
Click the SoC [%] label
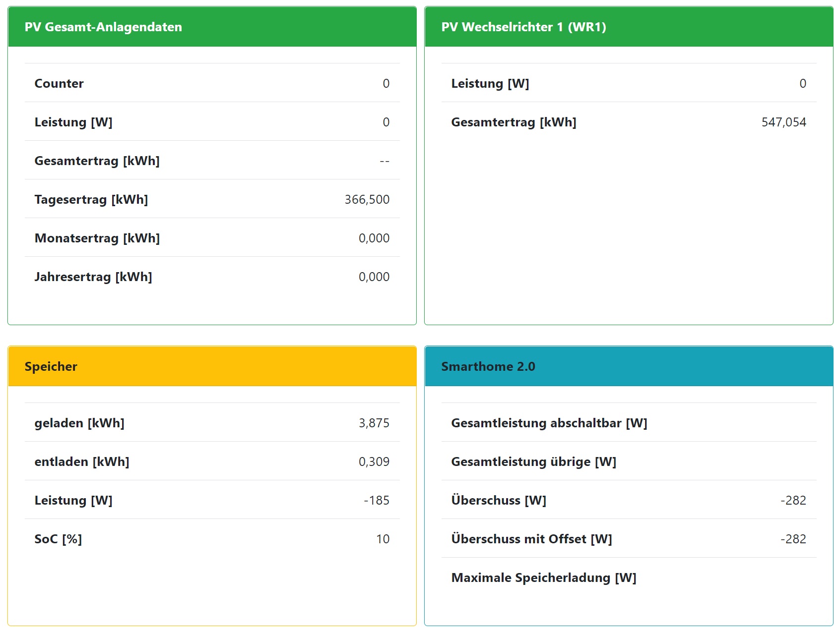point(58,539)
